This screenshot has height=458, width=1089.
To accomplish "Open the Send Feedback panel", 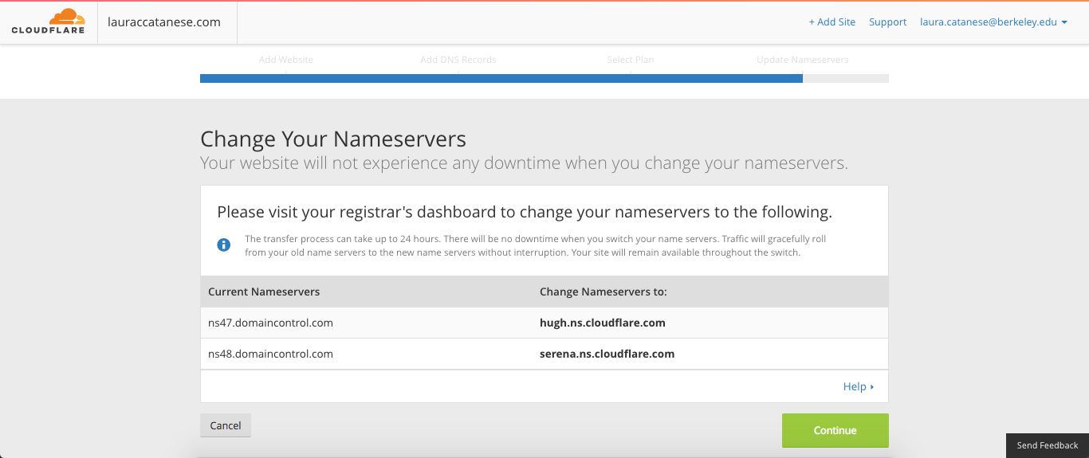I will pyautogui.click(x=1047, y=445).
